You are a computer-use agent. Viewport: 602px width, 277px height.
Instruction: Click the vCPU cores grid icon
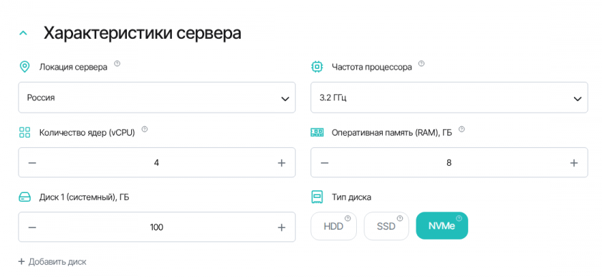24,133
